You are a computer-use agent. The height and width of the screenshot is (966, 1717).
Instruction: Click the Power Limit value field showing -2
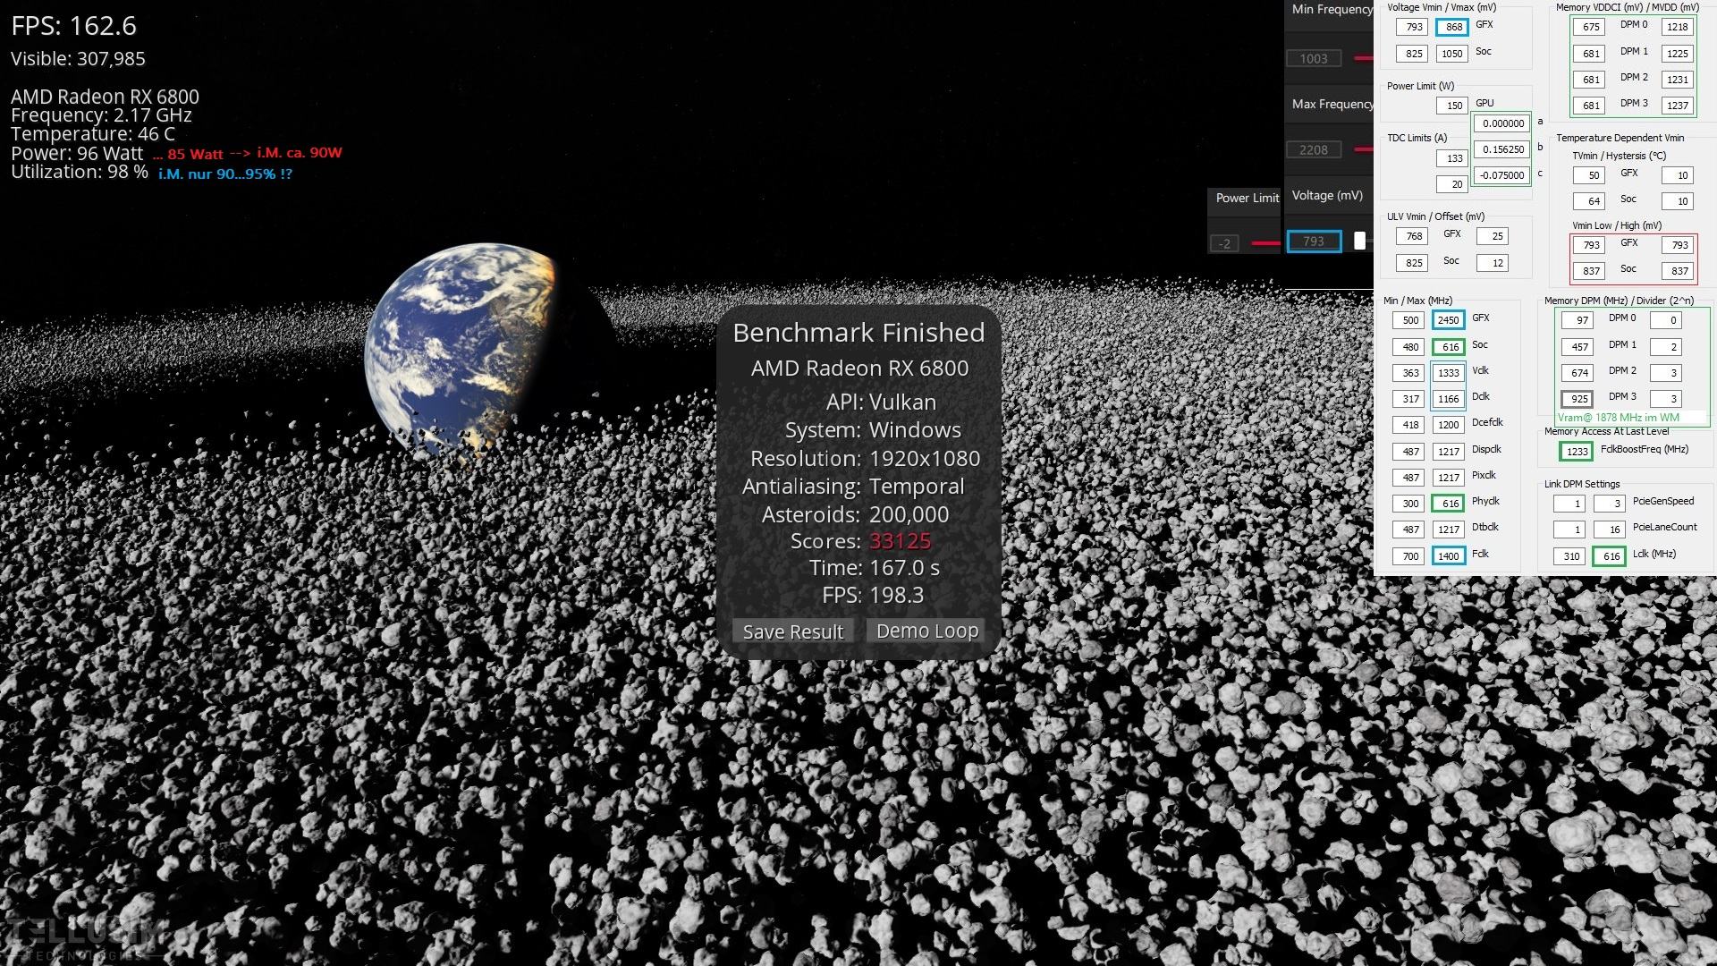click(x=1224, y=243)
